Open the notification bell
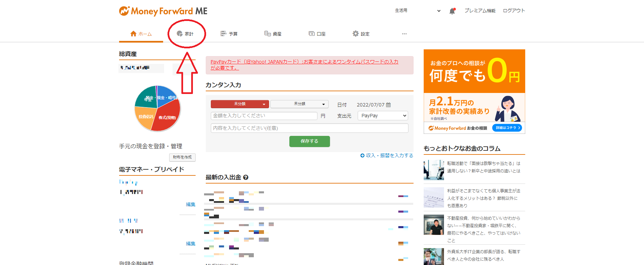The width and height of the screenshot is (644, 265). (x=452, y=11)
